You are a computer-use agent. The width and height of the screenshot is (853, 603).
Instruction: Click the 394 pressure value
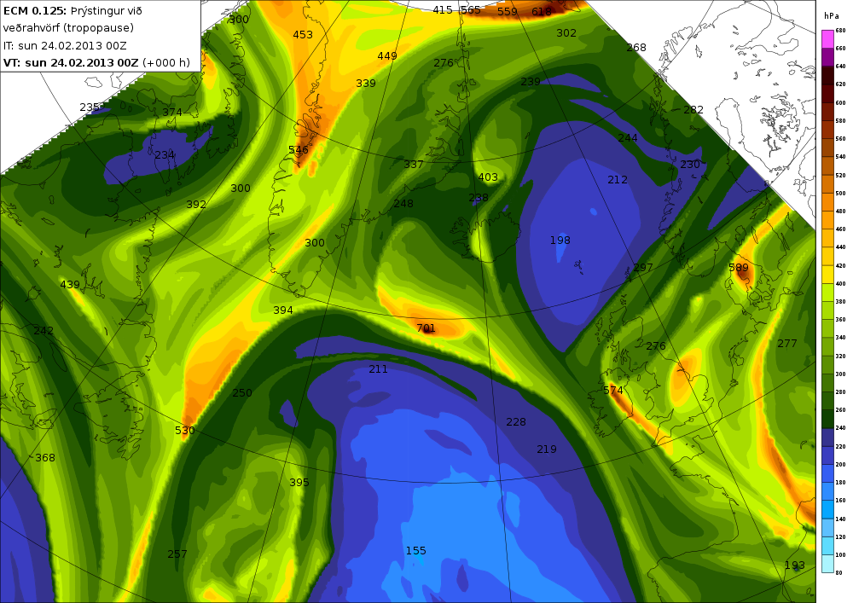[283, 310]
